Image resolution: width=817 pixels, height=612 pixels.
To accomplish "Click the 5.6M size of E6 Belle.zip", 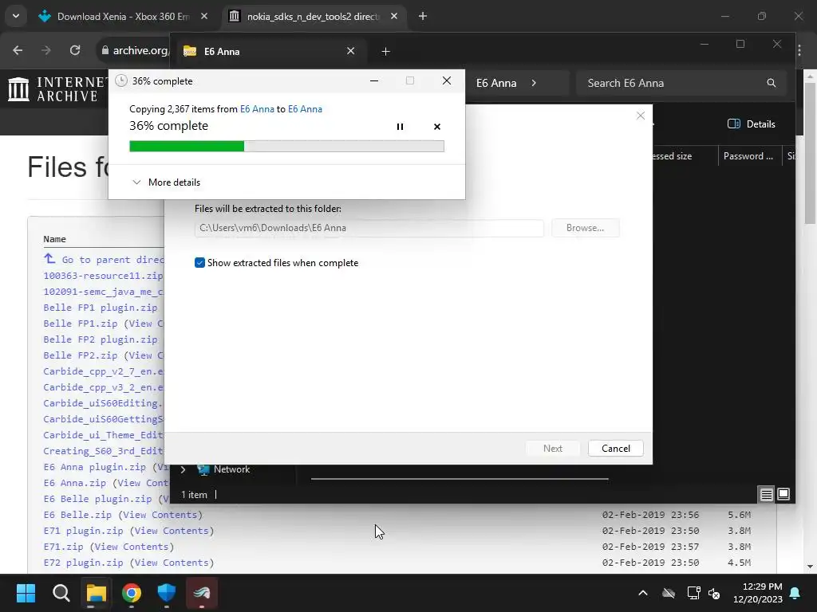I will [x=739, y=515].
